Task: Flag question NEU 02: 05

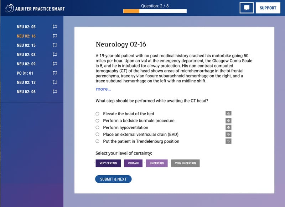Action: tap(55, 27)
